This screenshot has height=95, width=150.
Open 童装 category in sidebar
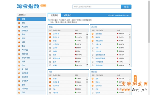pos(31,85)
